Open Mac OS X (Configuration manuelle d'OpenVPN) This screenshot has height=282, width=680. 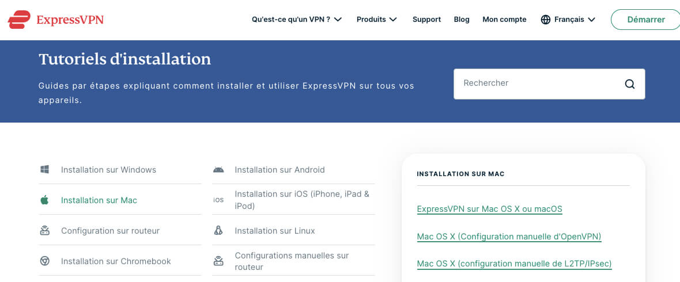509,237
